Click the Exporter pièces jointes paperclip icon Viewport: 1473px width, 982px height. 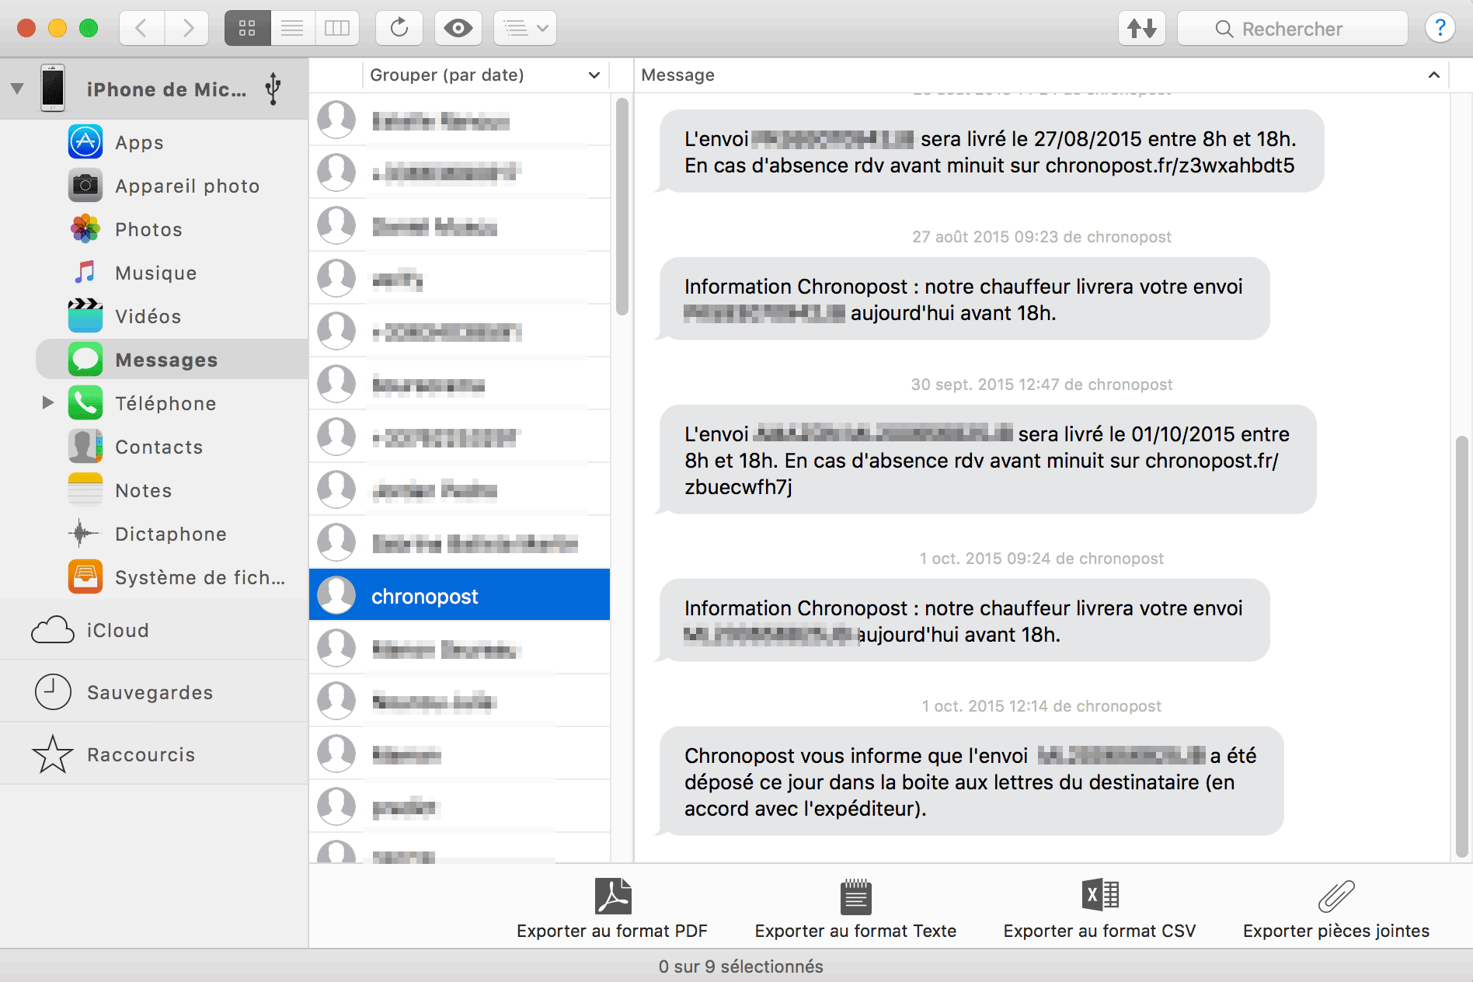tap(1336, 897)
